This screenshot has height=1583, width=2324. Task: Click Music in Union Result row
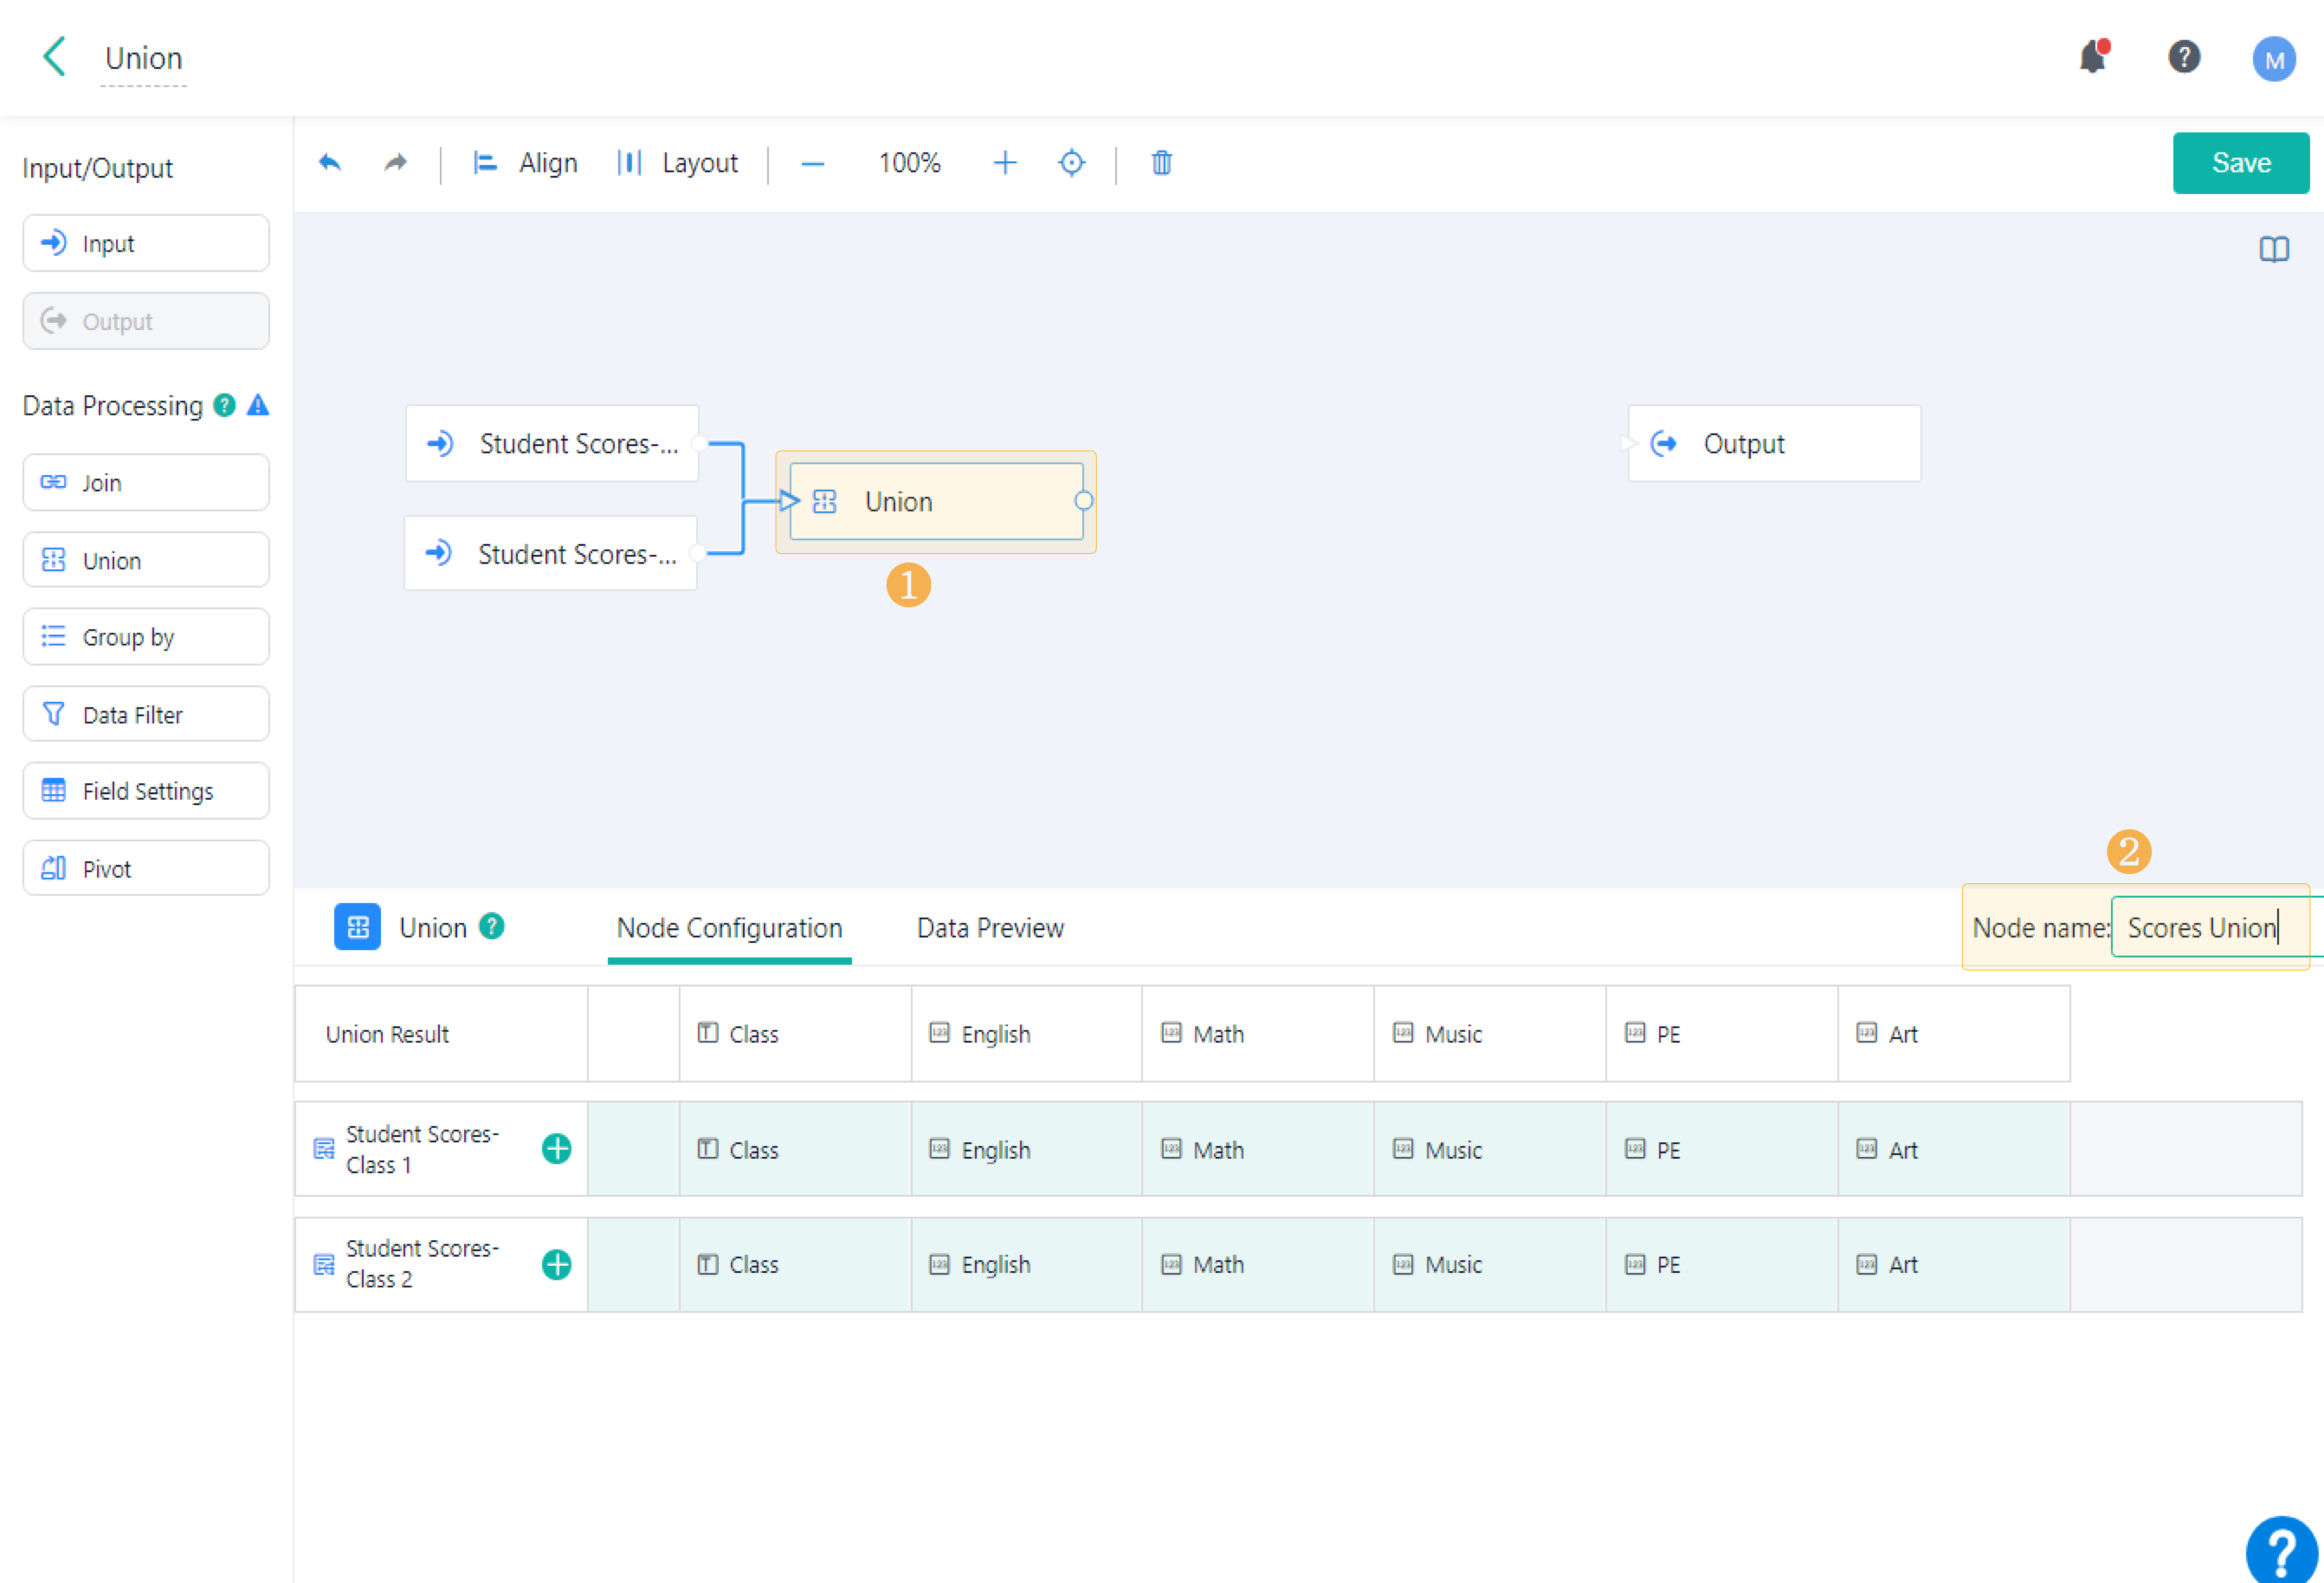point(1490,1034)
